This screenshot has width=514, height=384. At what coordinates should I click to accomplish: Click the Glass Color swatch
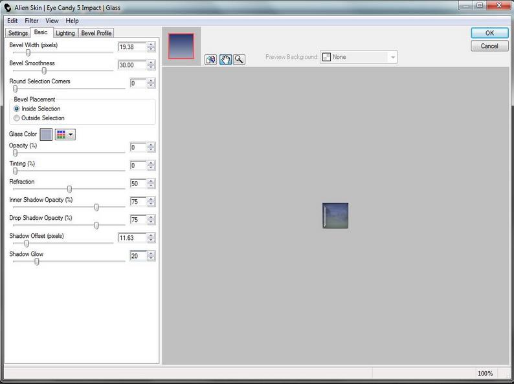point(46,134)
